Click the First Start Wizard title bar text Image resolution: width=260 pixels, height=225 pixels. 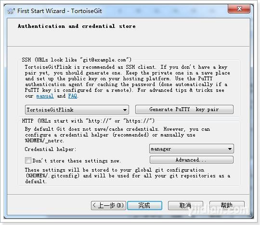(60, 11)
